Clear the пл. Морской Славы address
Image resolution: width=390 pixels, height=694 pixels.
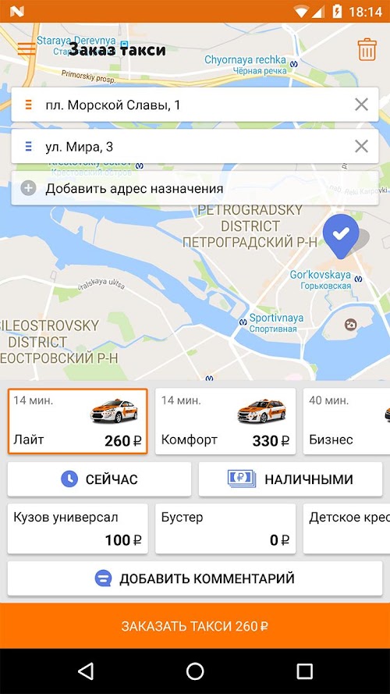tap(361, 105)
